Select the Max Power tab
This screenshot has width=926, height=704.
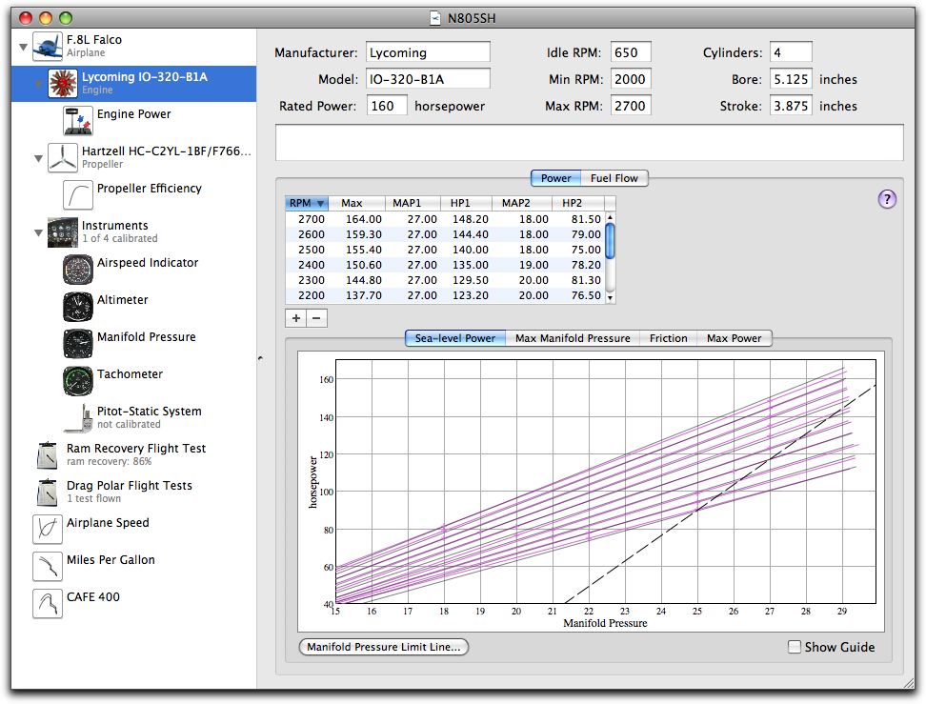click(x=735, y=338)
